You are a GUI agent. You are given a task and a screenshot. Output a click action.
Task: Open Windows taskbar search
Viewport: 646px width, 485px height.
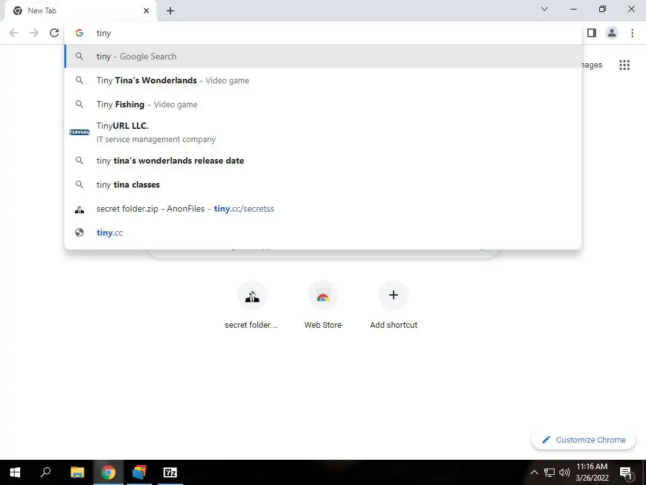(45, 472)
